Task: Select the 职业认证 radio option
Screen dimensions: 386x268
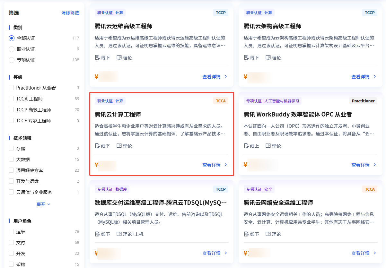Action: 12,49
